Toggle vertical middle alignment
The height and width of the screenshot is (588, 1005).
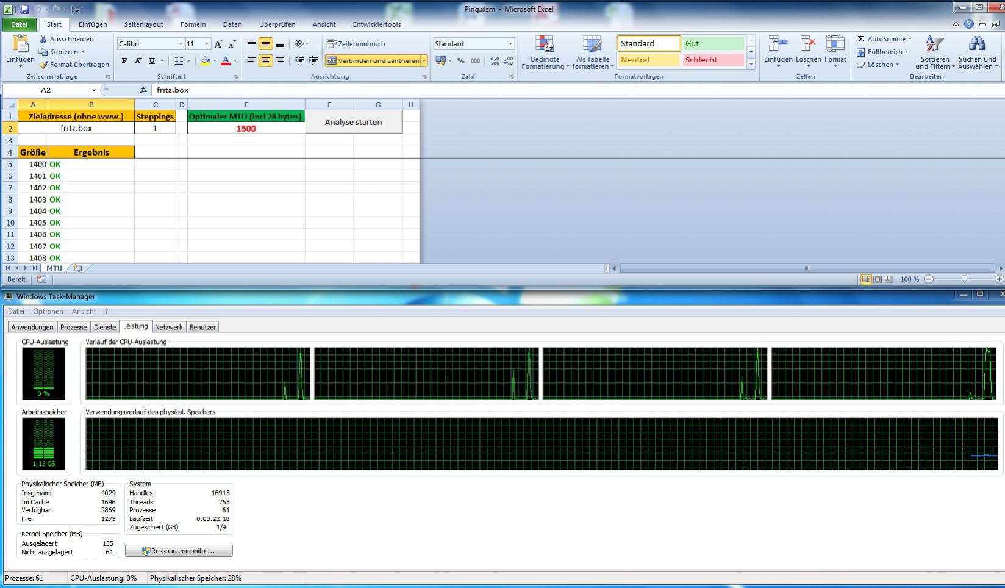[265, 44]
